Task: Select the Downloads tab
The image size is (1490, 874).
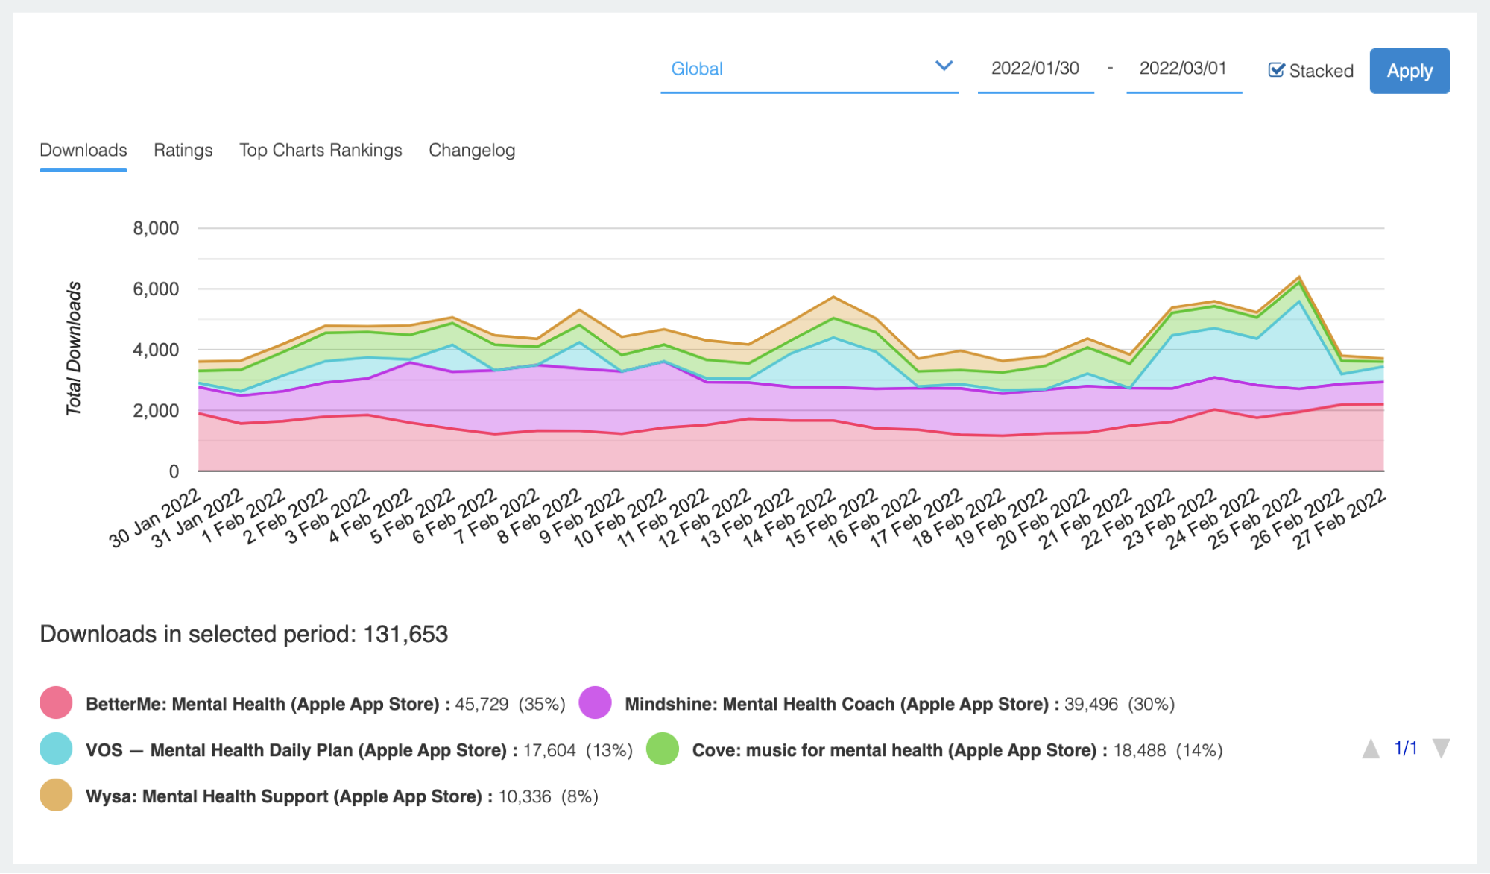Action: [x=83, y=150]
